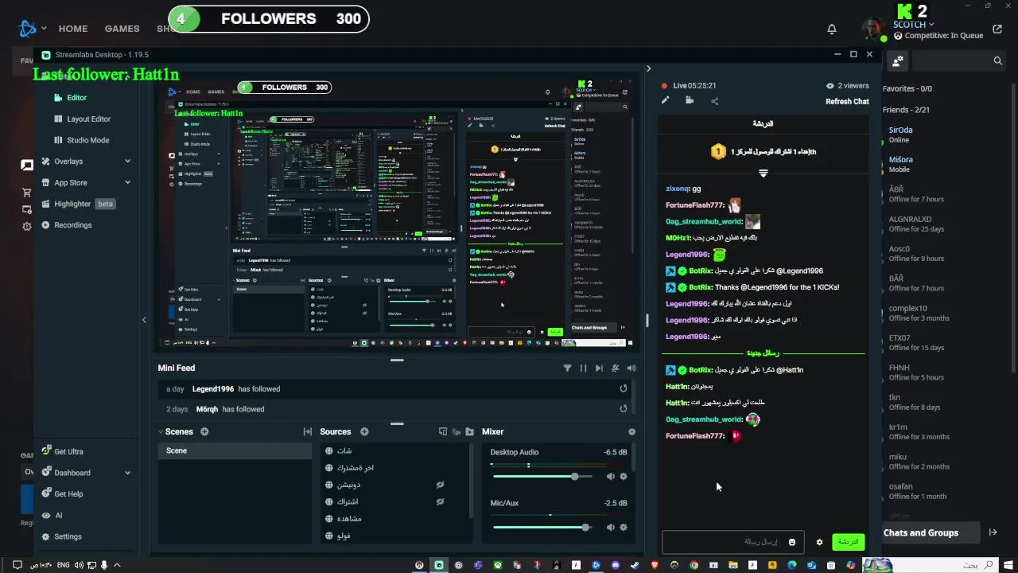
Task: Add a new source with plus icon
Action: (x=364, y=432)
